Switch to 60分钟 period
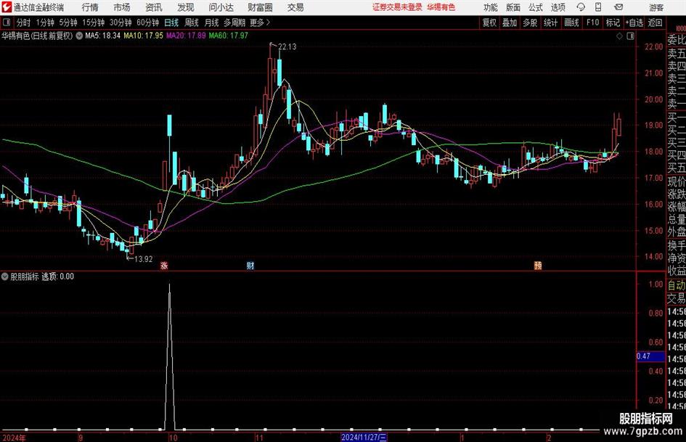The image size is (686, 442). tap(147, 22)
